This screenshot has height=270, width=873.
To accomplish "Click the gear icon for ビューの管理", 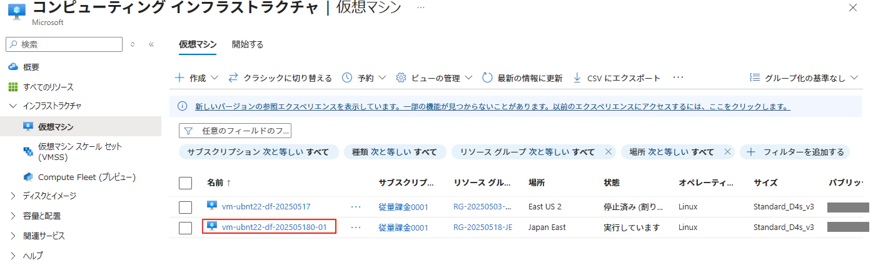I will 401,78.
